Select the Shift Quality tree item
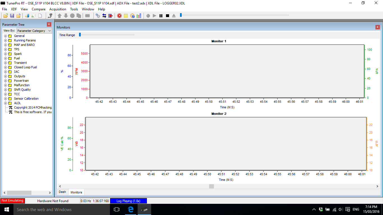The width and height of the screenshot is (383, 215). click(x=22, y=90)
